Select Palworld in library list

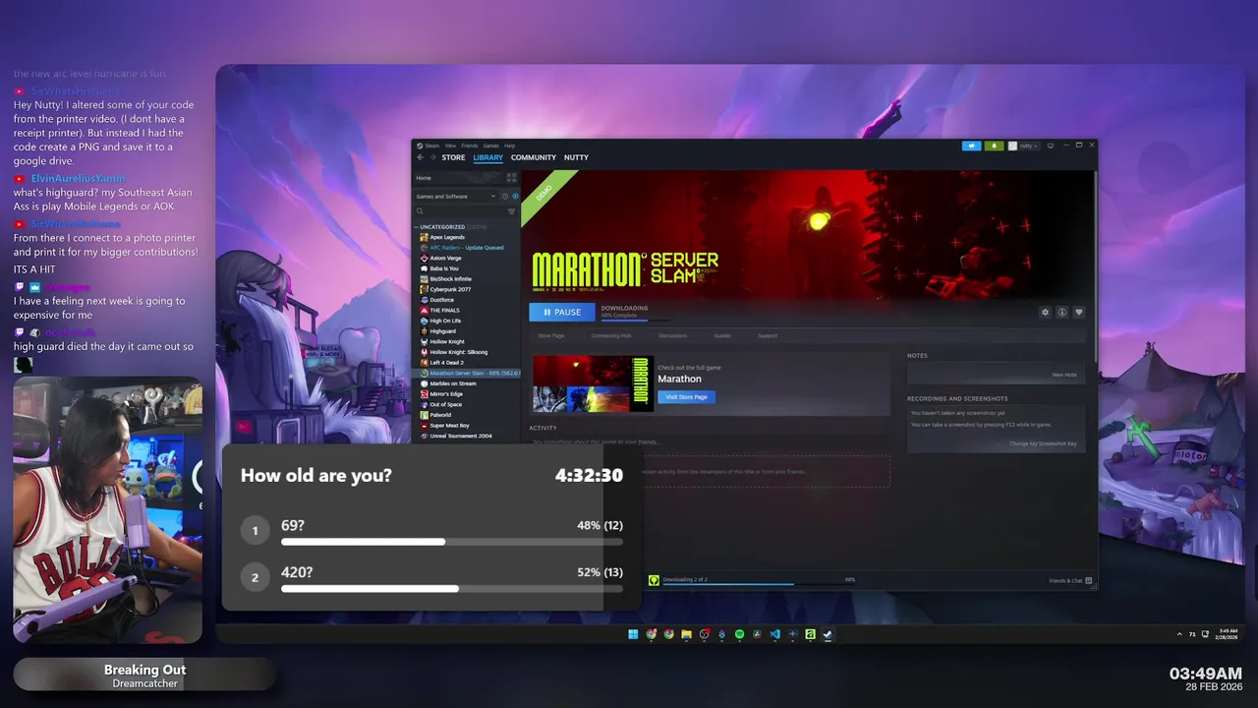tap(440, 415)
